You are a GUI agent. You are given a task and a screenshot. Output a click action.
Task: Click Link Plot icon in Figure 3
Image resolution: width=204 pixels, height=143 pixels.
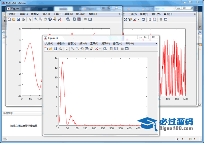tap(105, 49)
